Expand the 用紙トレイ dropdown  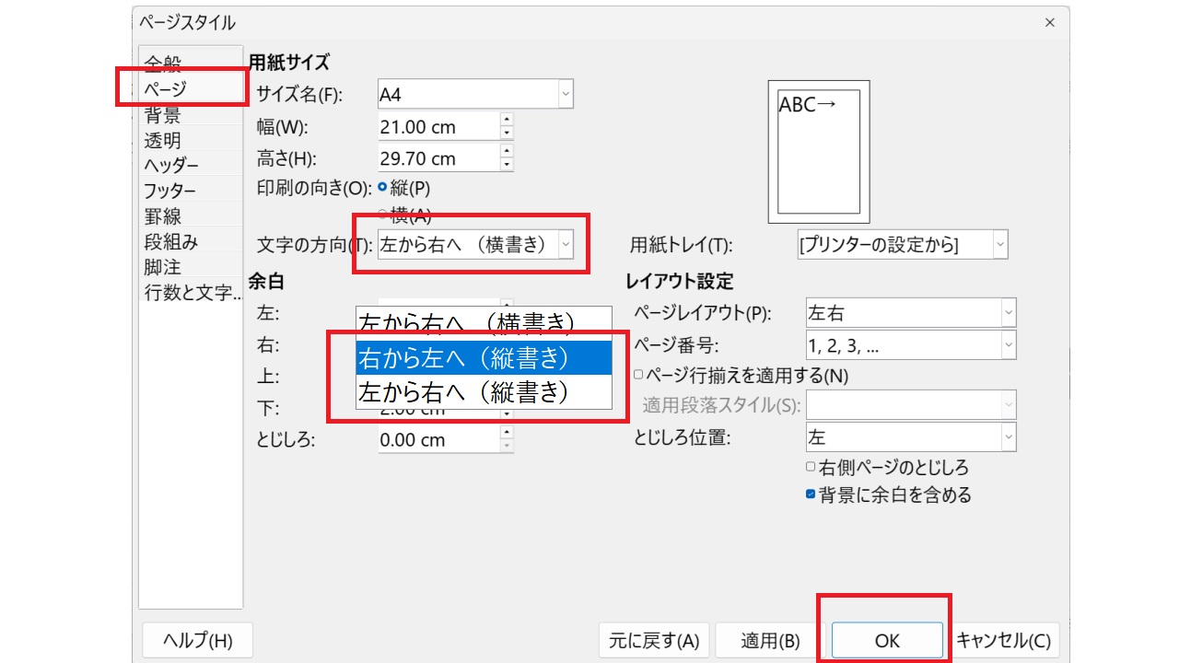tap(999, 245)
